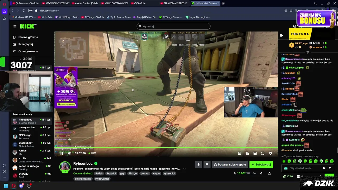Image resolution: width=338 pixels, height=190 pixels.
Task: Expand the stream title chevron
Action: tap(184, 169)
